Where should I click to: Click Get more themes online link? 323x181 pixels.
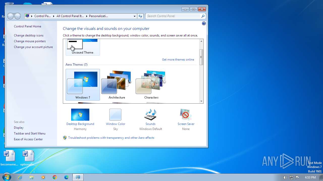tap(178, 60)
